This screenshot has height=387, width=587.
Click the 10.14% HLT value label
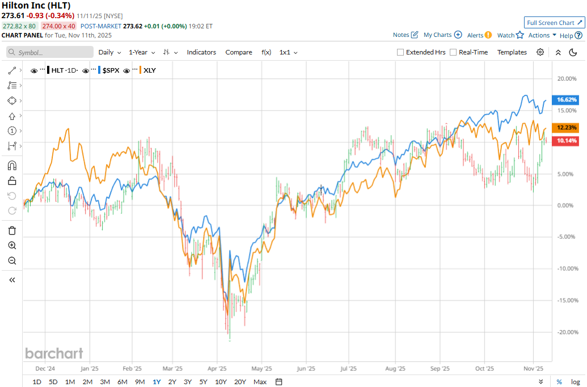pos(565,141)
